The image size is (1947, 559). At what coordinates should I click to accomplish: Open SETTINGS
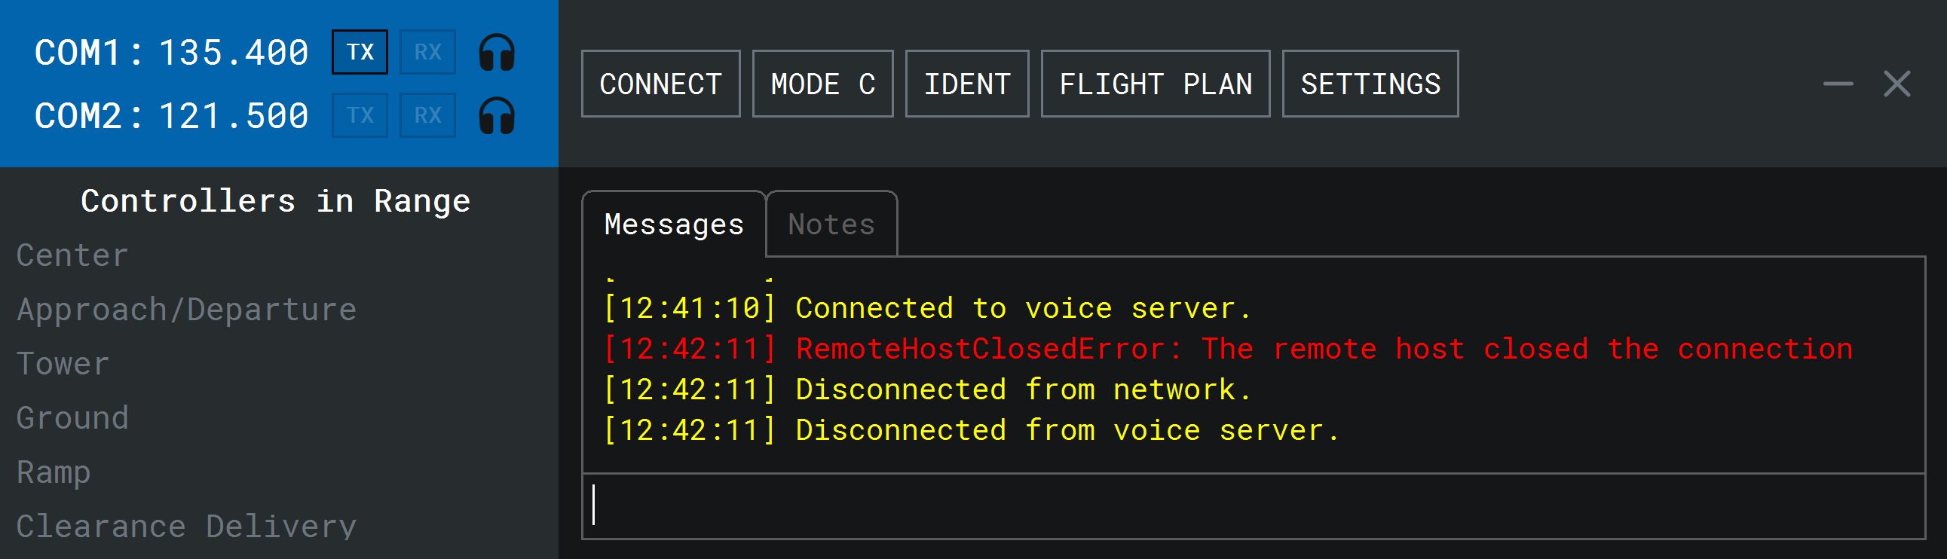pyautogui.click(x=1370, y=84)
